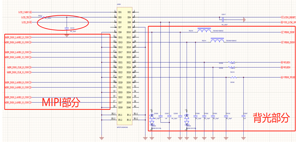This screenshot has width=296, height=142.
Task: Select capacitor C2302 symbol
Action: [204, 117]
